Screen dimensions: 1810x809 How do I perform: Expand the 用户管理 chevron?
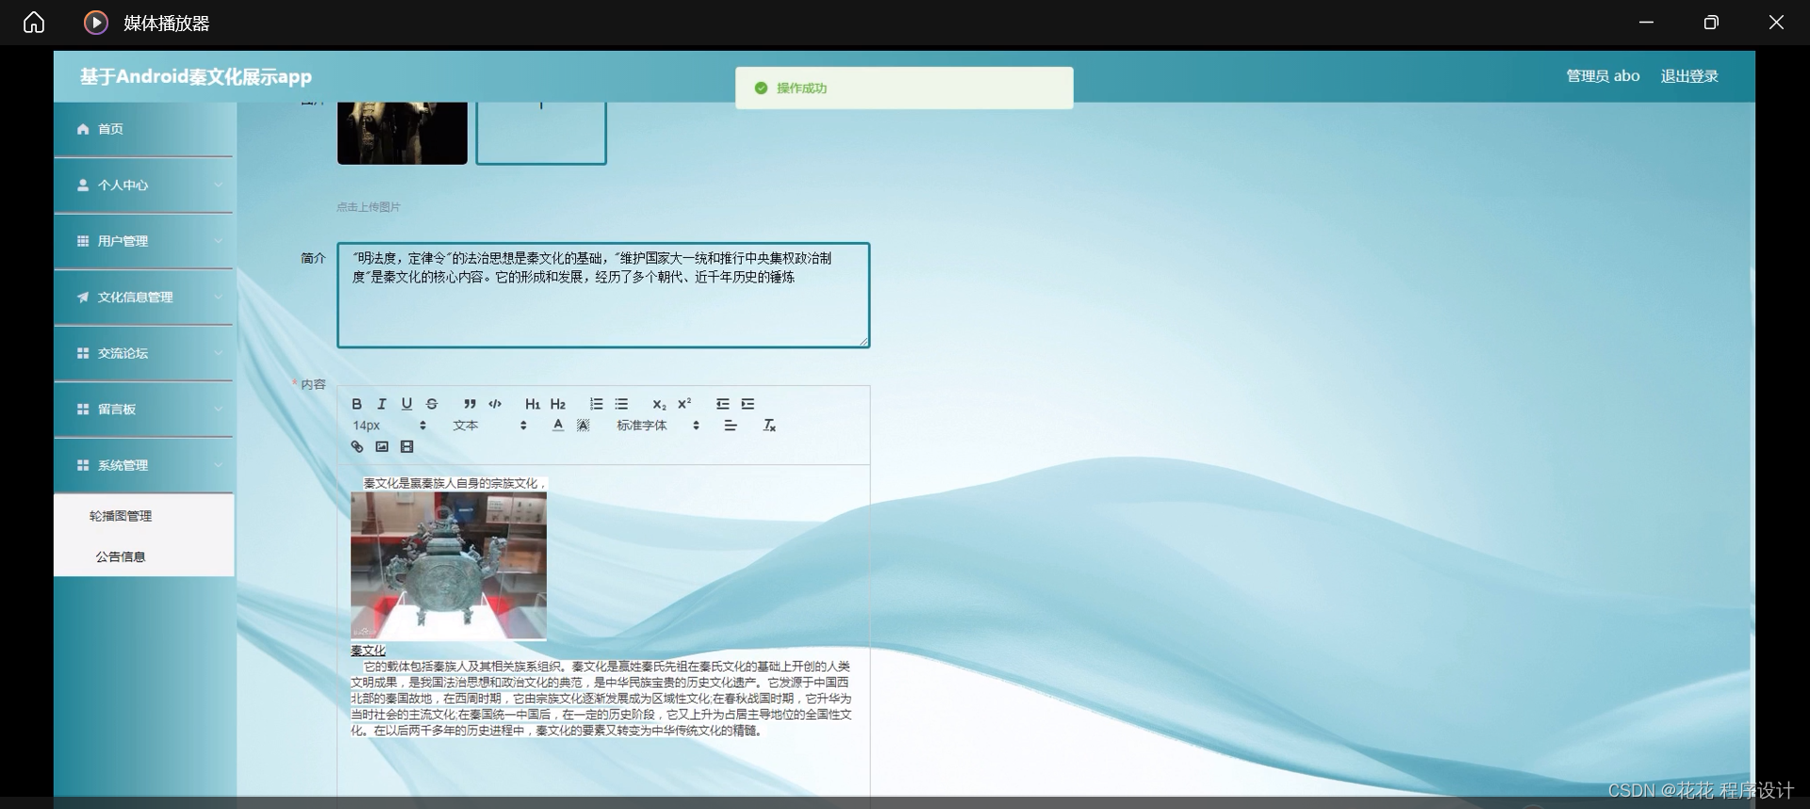[x=218, y=241]
